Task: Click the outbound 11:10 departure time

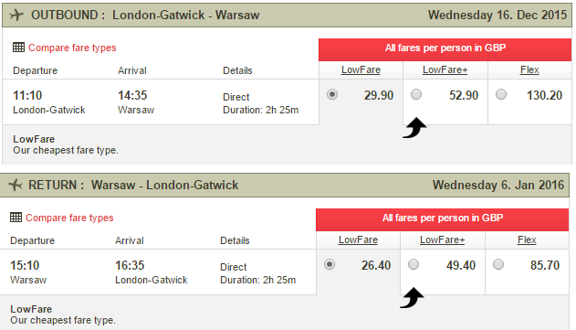Action: coord(27,95)
